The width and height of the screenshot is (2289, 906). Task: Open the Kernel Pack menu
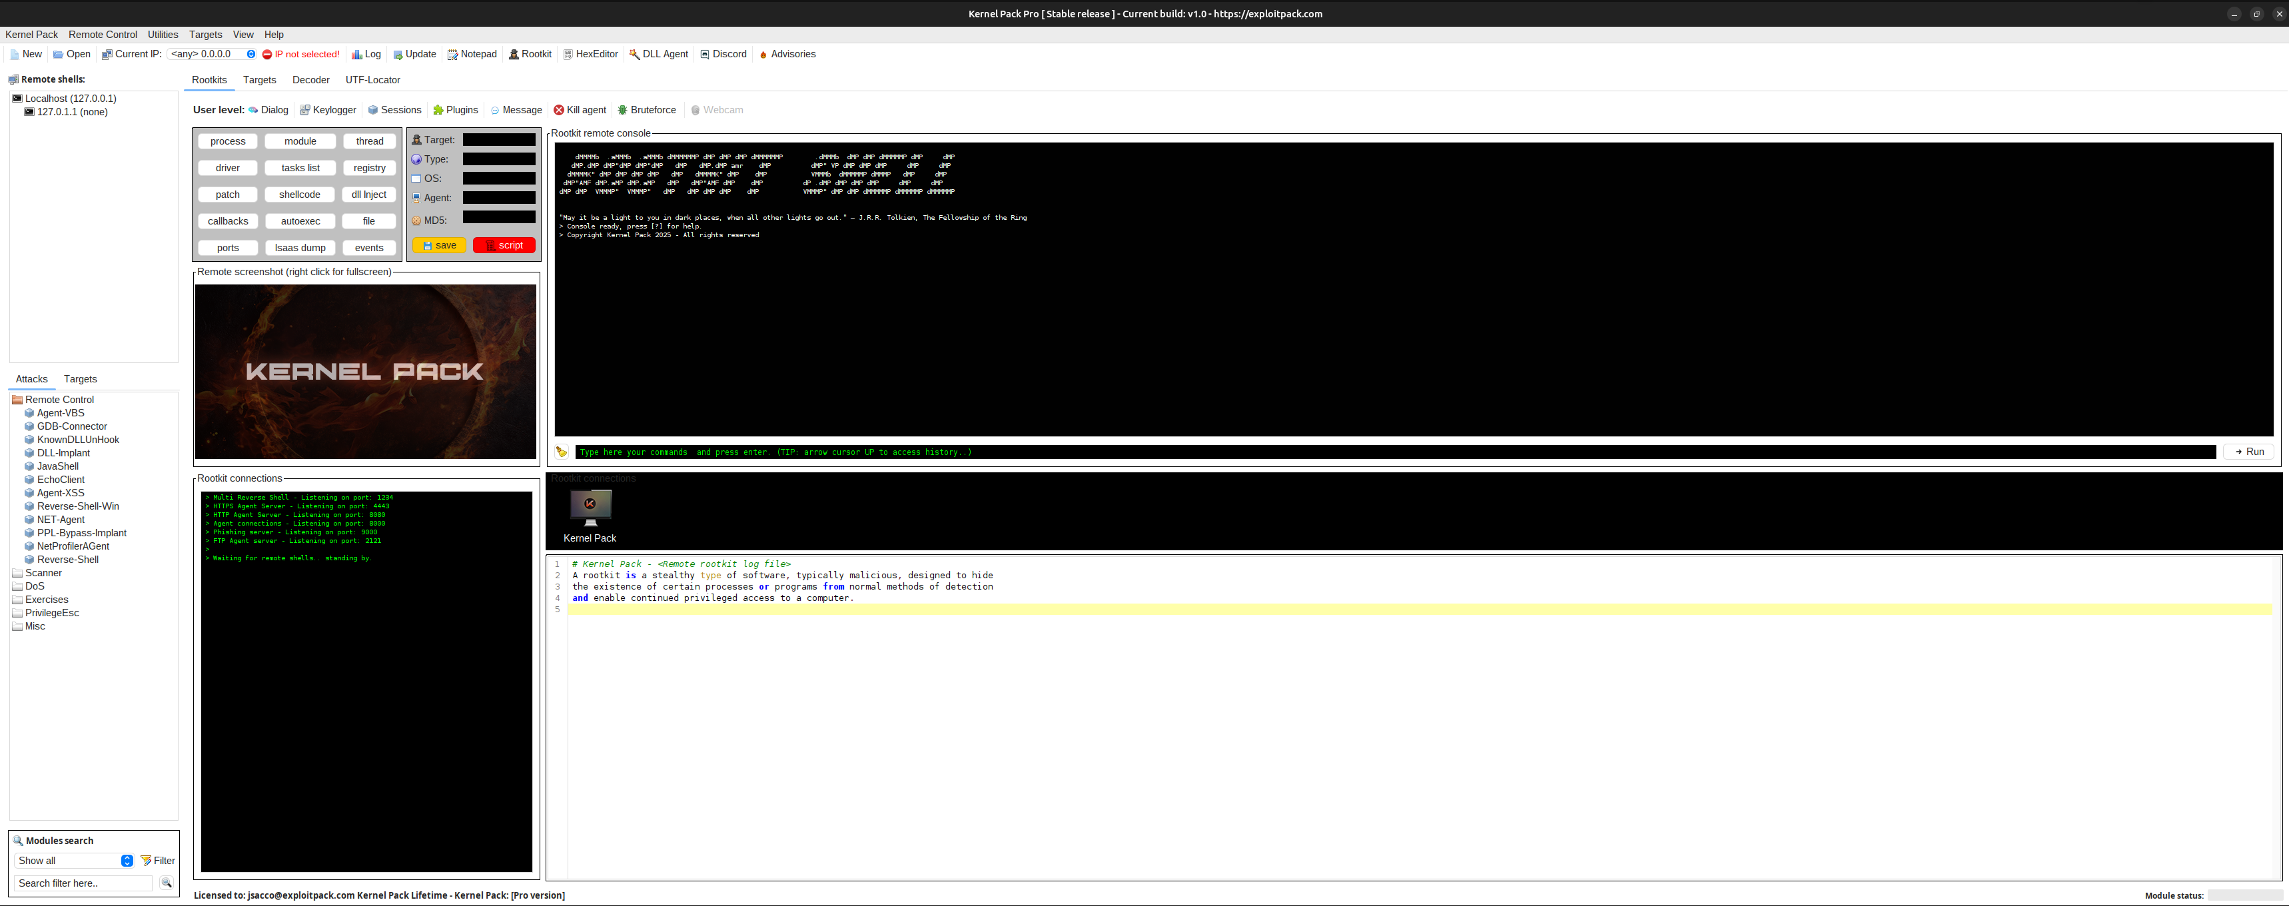tap(31, 35)
